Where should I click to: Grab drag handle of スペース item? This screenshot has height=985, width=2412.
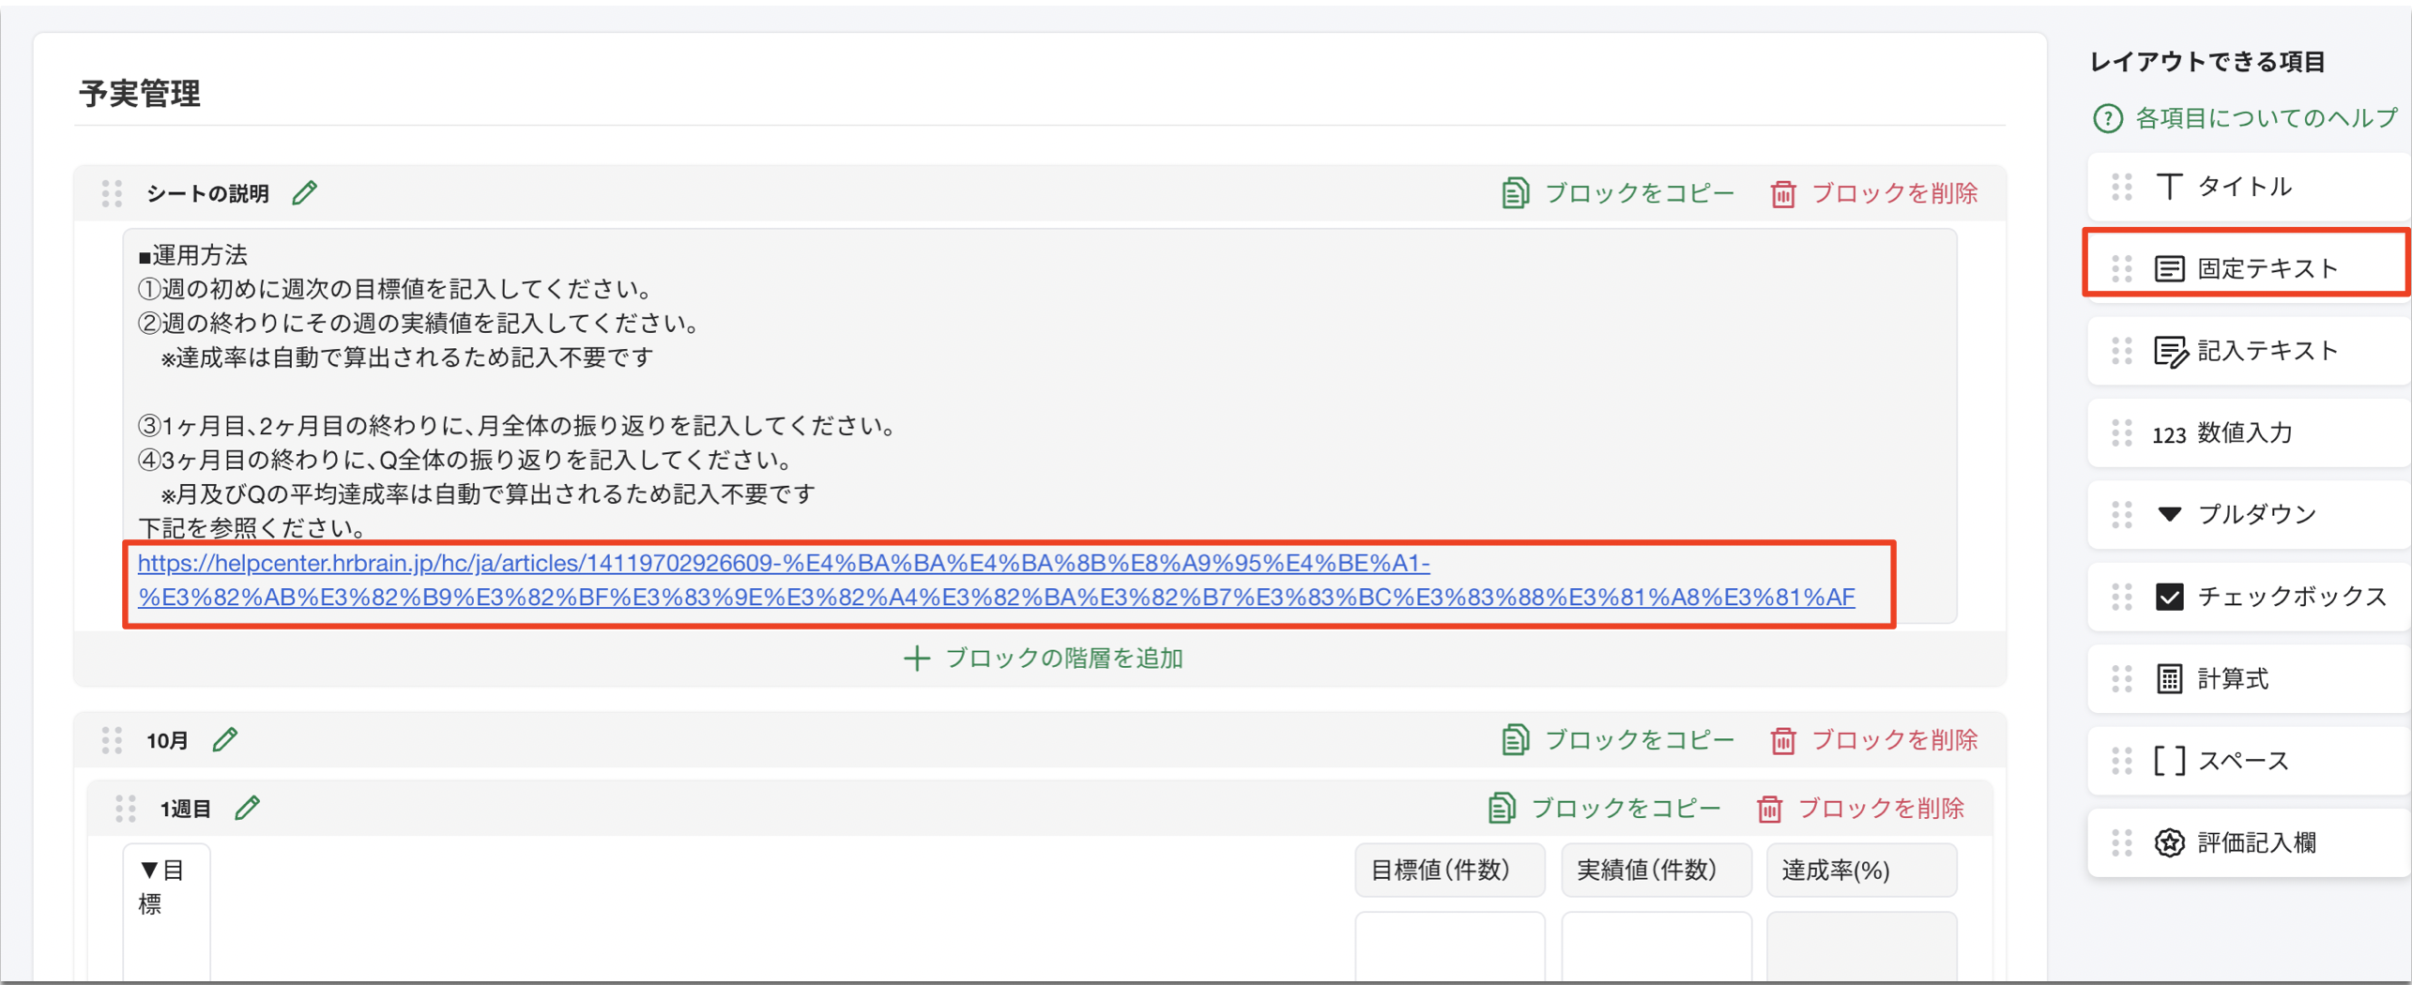click(2121, 761)
